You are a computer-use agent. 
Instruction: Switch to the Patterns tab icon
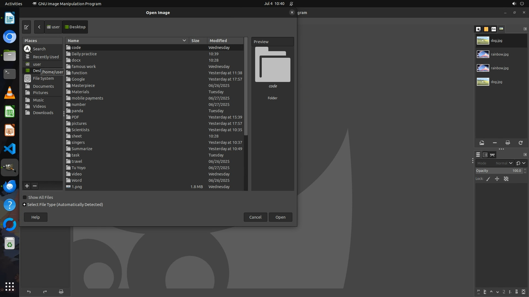coord(486,29)
